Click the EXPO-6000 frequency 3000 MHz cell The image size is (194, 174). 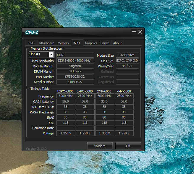pyautogui.click(x=66, y=96)
